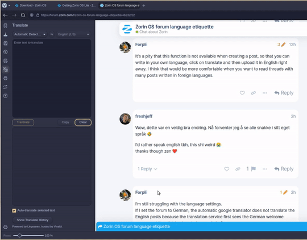Select the Translate panel icon
Viewport: 307px width, 240px height.
pos(6,70)
